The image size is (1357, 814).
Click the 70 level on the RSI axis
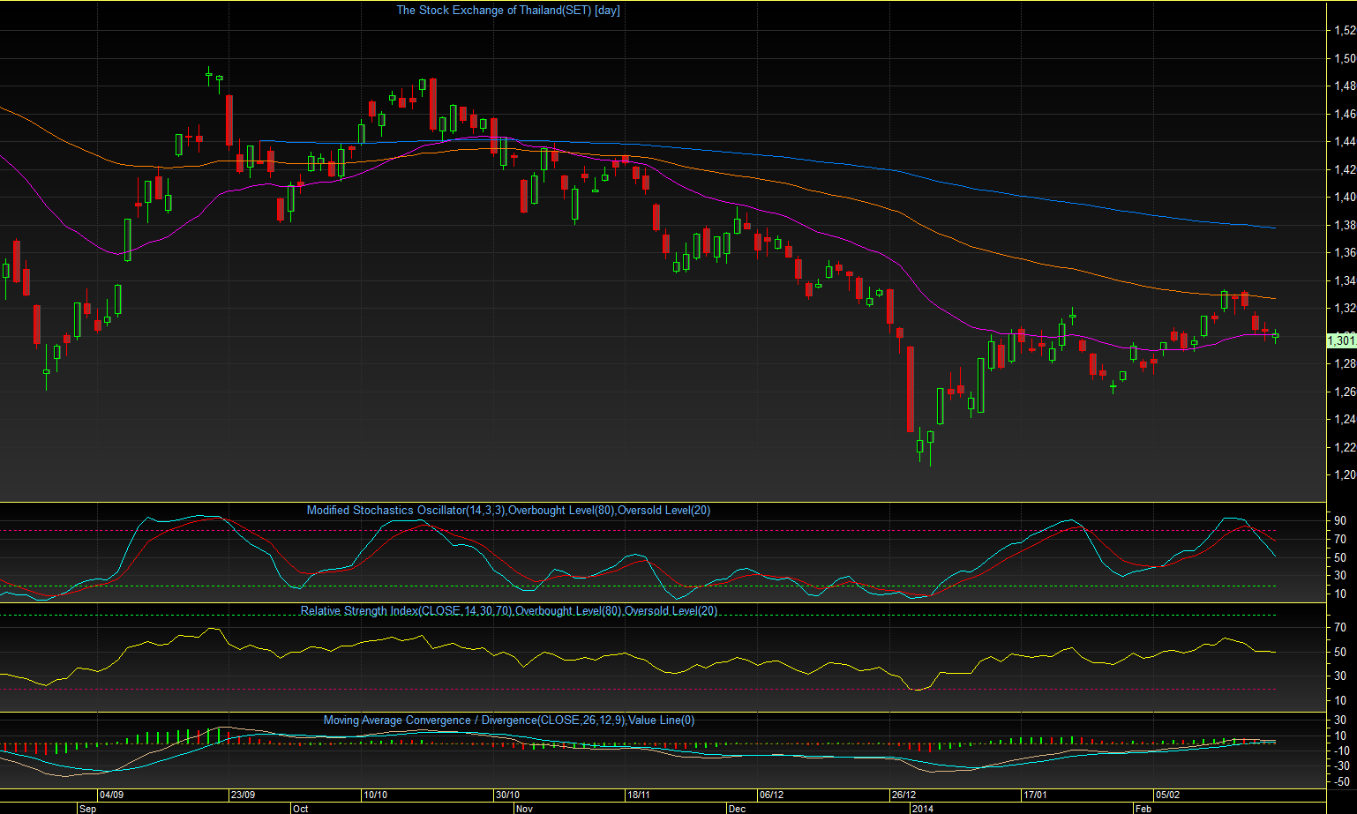pyautogui.click(x=1340, y=628)
